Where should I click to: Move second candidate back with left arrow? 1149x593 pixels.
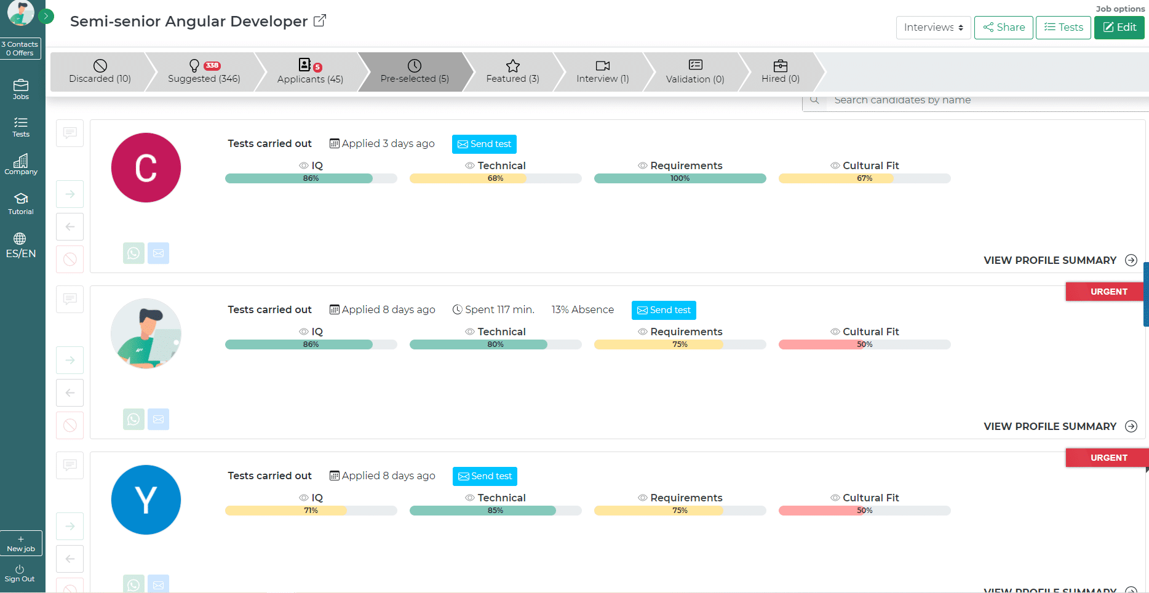(70, 393)
